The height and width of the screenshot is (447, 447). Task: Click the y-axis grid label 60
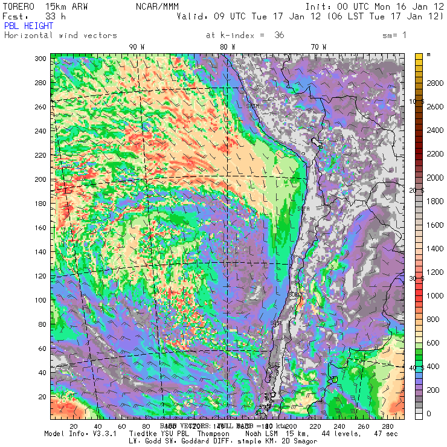42,349
